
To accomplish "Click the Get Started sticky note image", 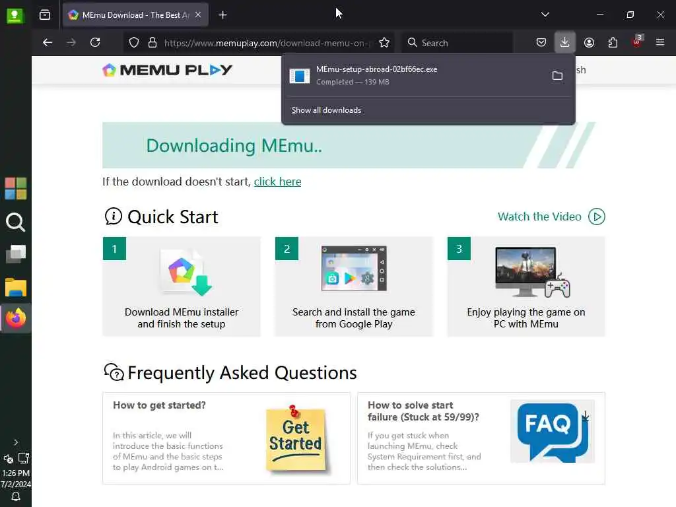I will (x=296, y=438).
